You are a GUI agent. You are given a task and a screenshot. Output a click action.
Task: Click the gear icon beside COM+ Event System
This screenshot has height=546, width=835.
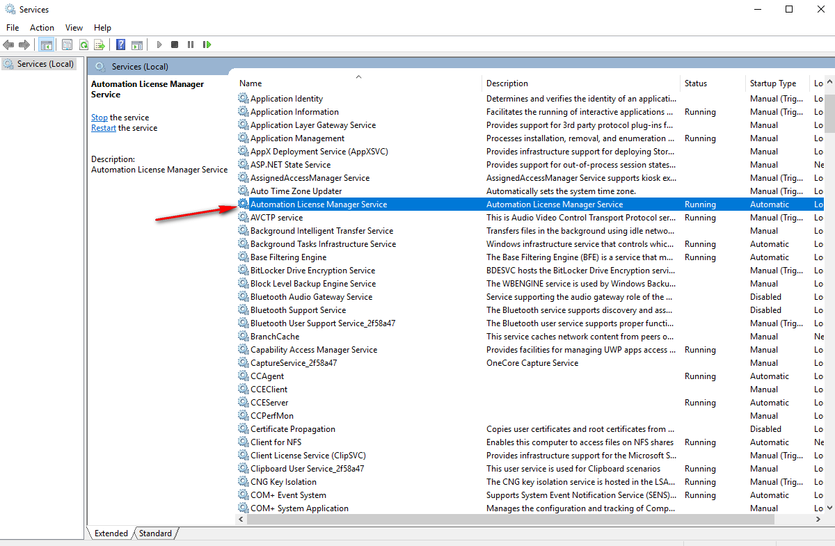click(243, 495)
